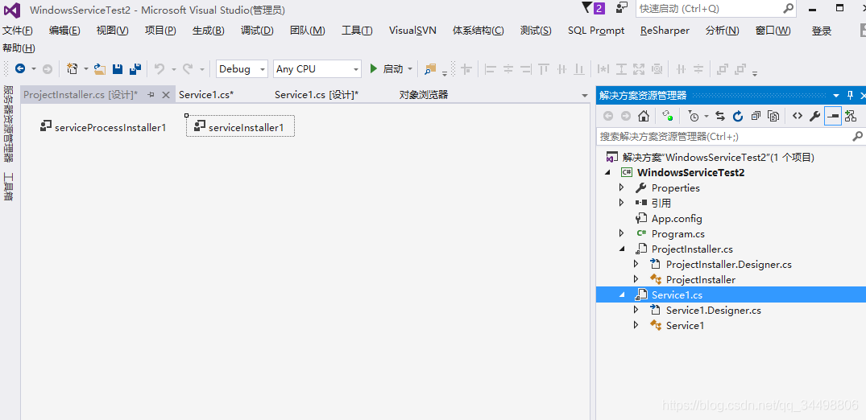
Task: Open the 工具箱 side tab
Action: click(x=8, y=187)
